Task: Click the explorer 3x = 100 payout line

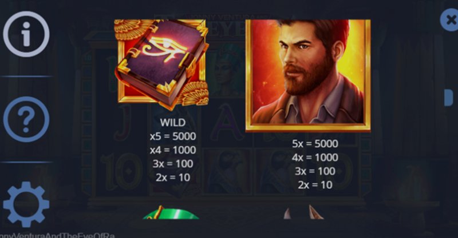Action: click(x=315, y=171)
